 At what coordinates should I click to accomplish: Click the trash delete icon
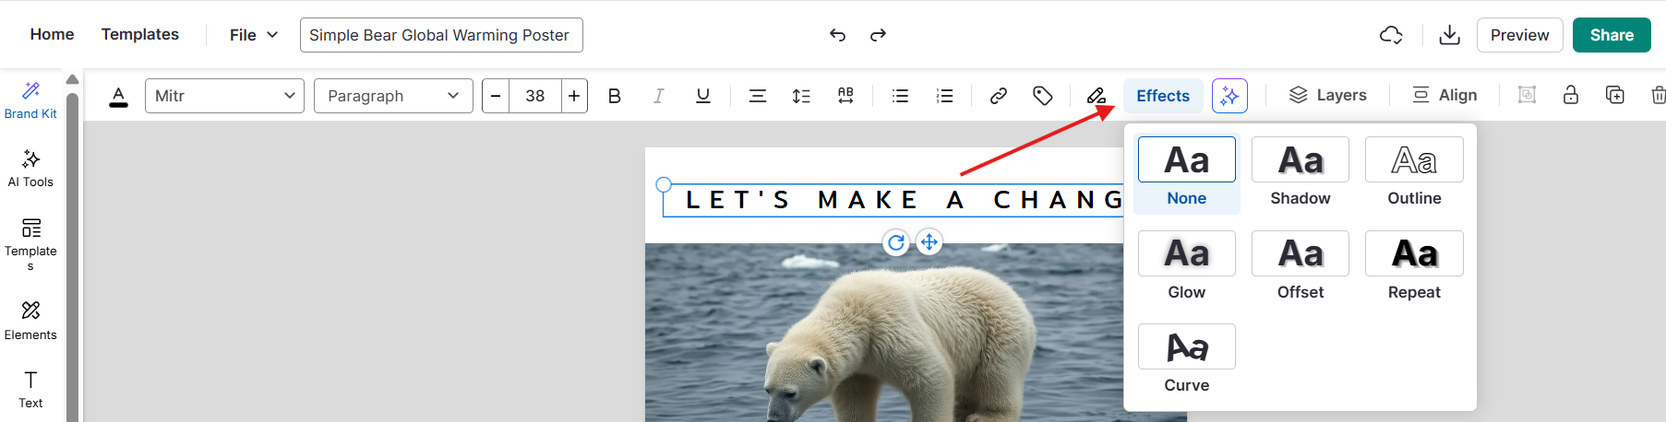pos(1658,95)
